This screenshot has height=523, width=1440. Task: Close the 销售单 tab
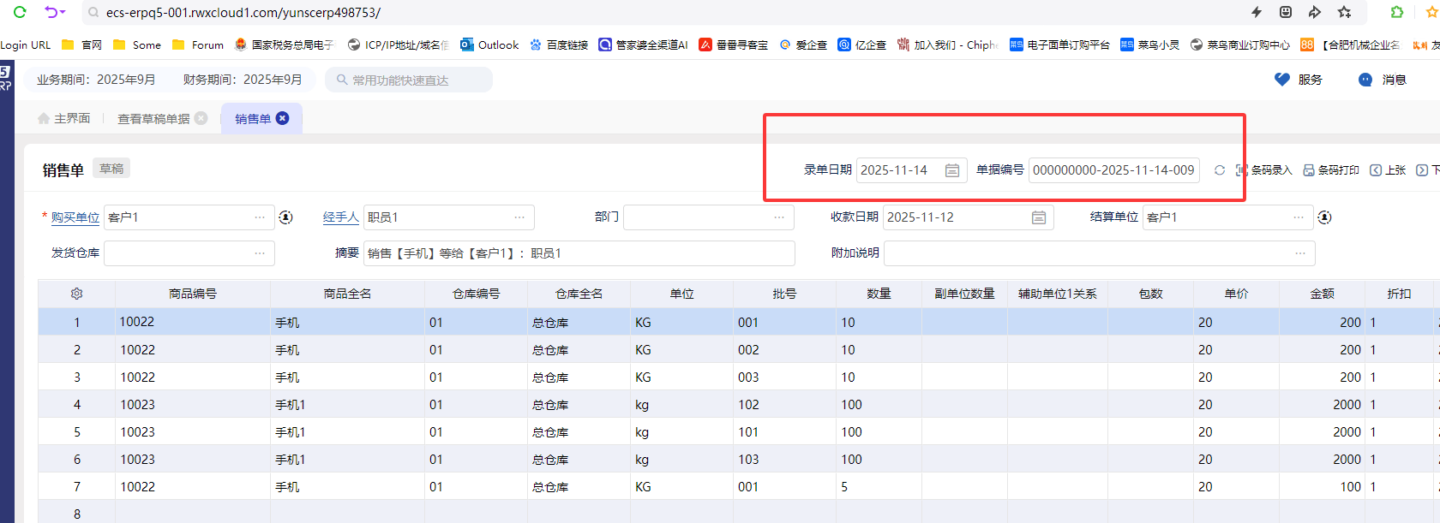(283, 118)
